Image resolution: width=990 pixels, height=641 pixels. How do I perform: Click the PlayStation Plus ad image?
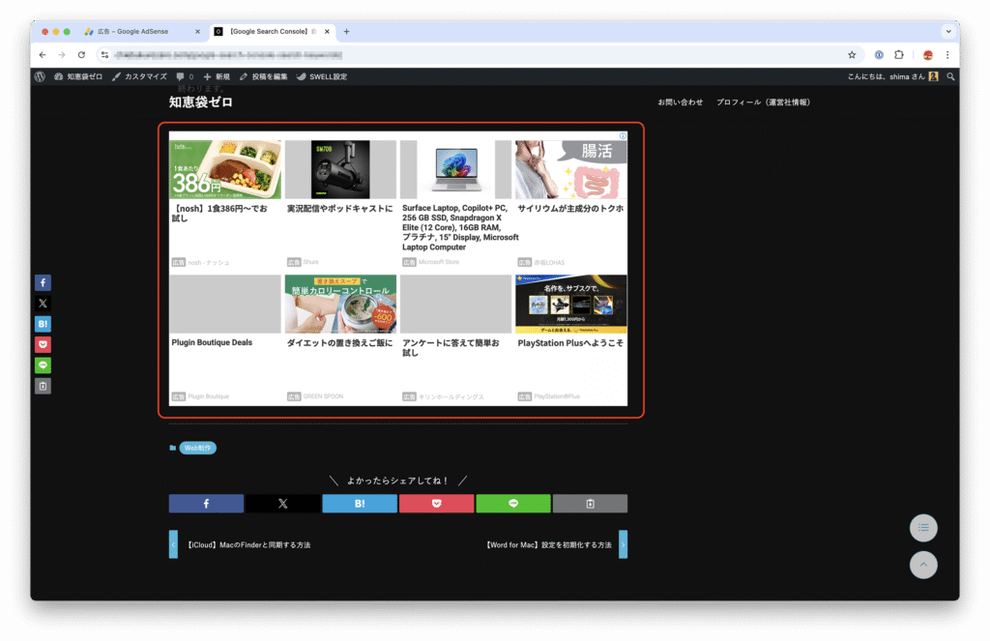pyautogui.click(x=571, y=304)
